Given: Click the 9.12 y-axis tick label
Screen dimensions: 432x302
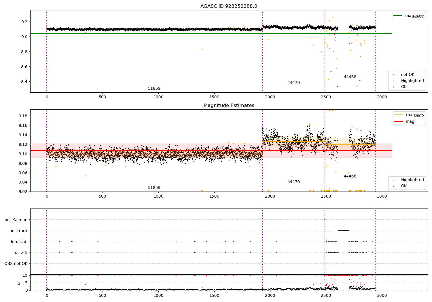Looking at the screenshot, I should click(x=23, y=144).
